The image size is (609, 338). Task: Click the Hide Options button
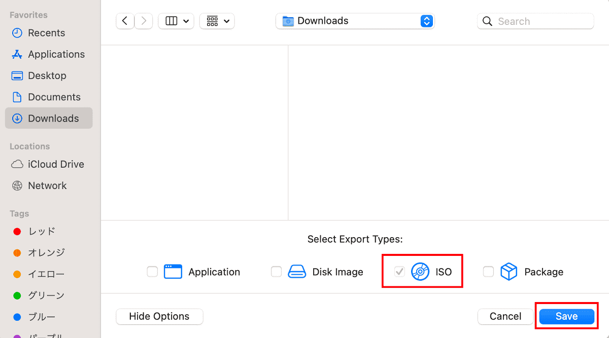[x=159, y=316]
